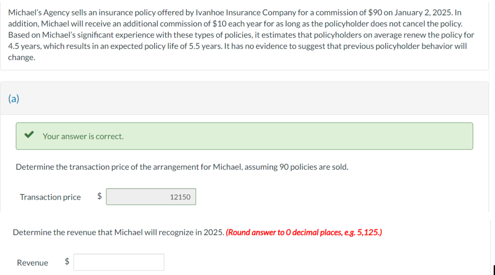Click the transaction price question prompt
495x275 pixels.
(x=182, y=167)
